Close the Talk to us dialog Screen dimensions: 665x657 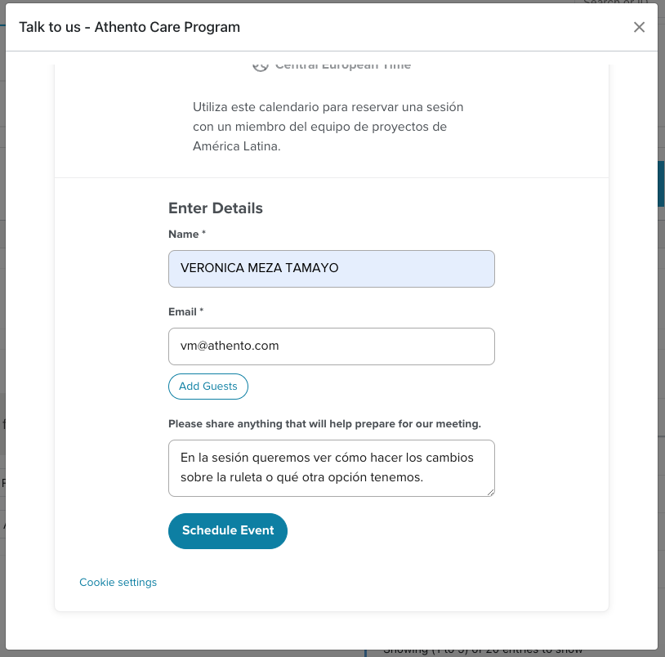[x=639, y=27]
